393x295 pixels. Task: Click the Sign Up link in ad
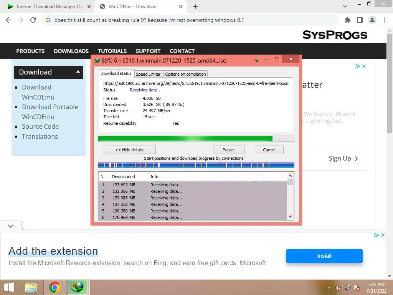tap(343, 159)
